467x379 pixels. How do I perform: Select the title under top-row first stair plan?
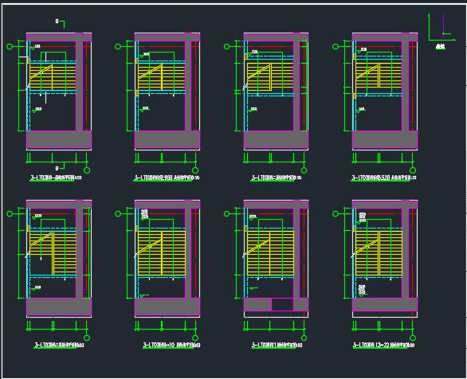click(x=56, y=178)
